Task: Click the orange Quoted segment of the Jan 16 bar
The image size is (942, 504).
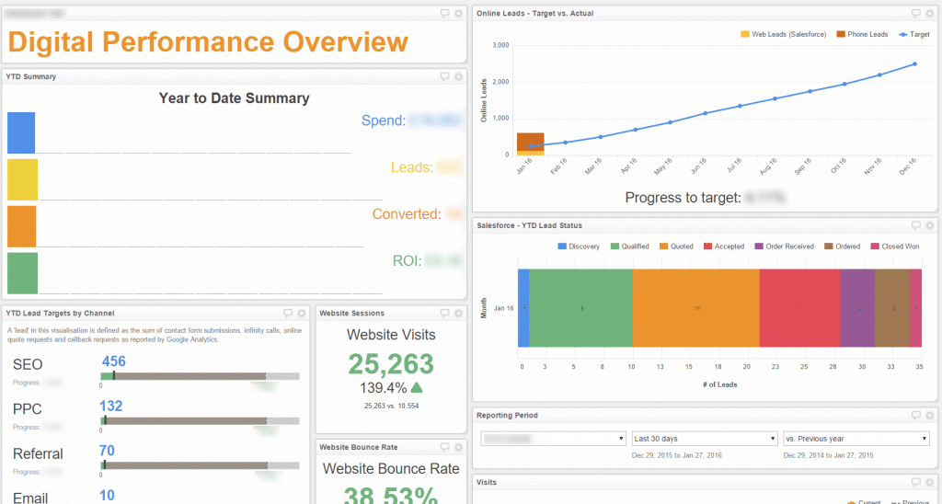Action: [696, 308]
